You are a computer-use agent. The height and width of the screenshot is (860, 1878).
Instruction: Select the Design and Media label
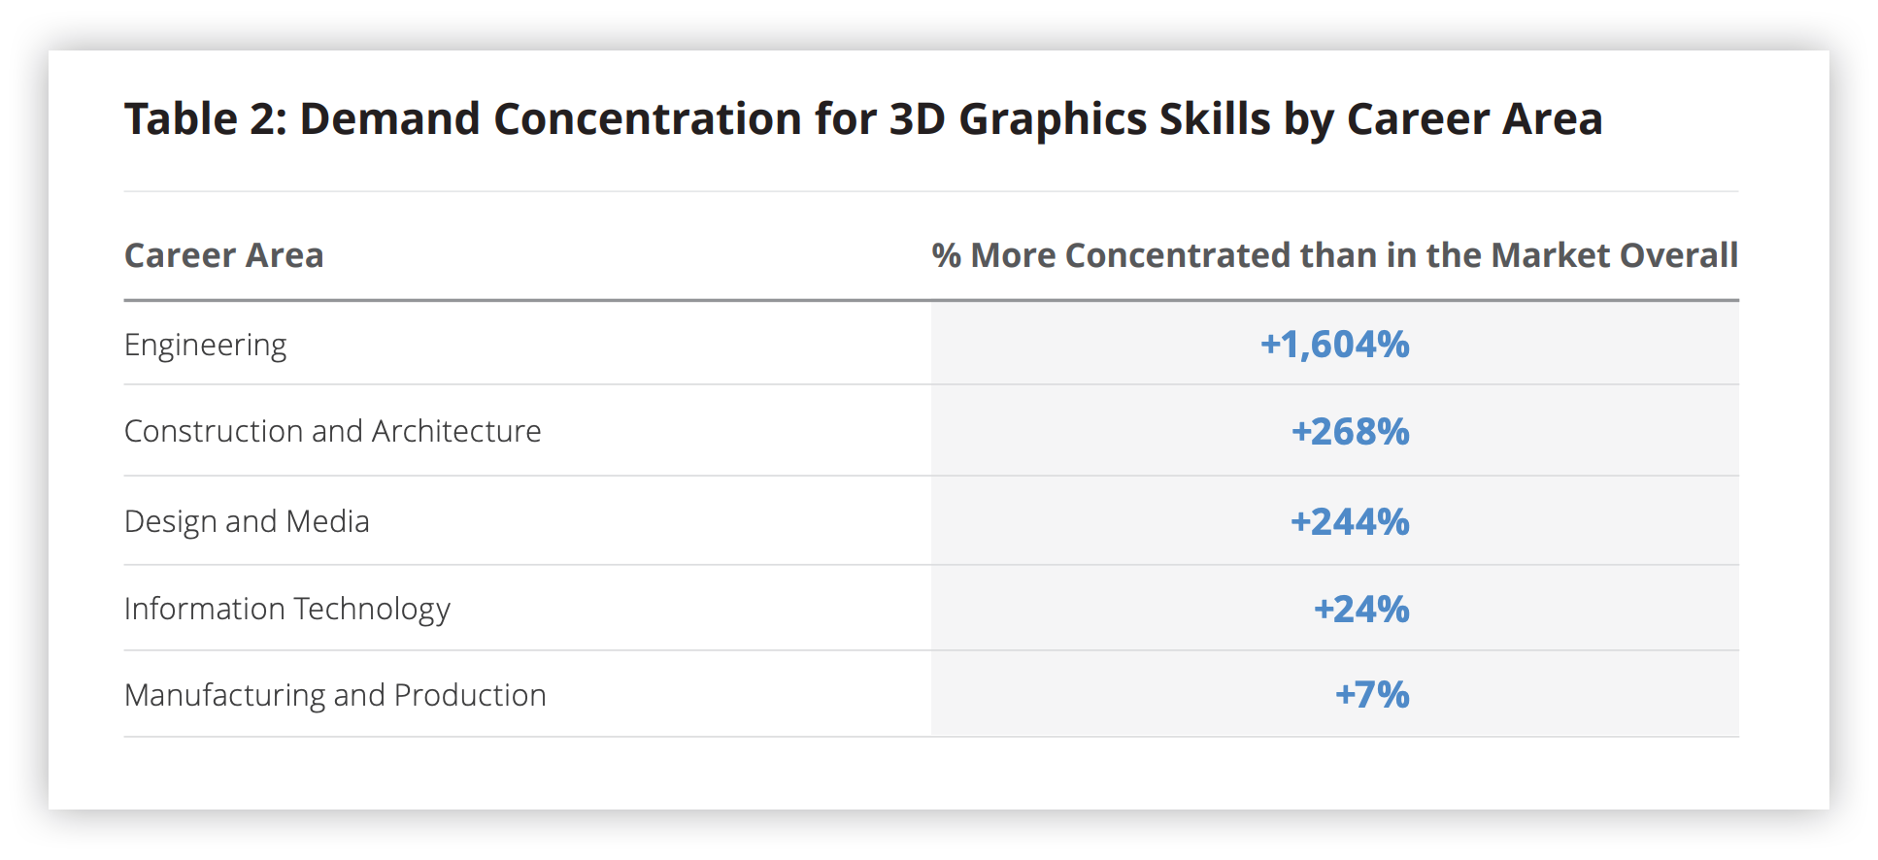pos(247,522)
